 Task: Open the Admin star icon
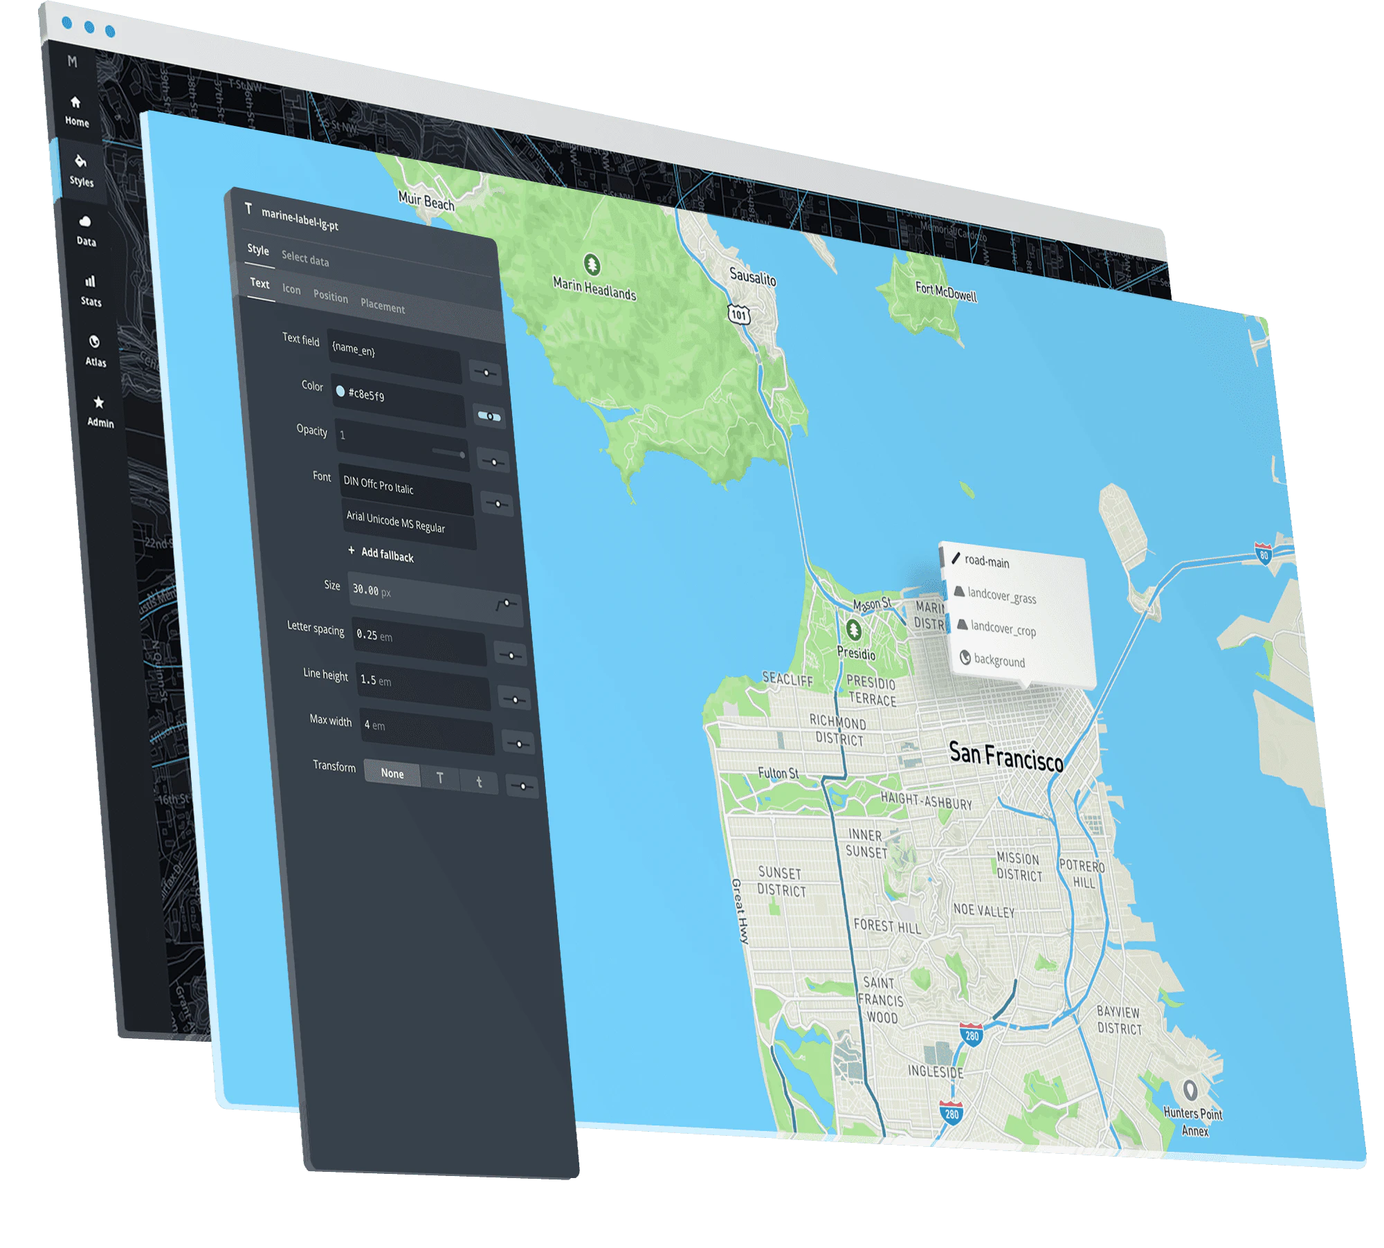click(99, 402)
